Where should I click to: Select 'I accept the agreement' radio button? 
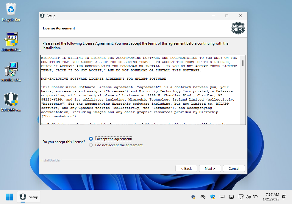91,139
